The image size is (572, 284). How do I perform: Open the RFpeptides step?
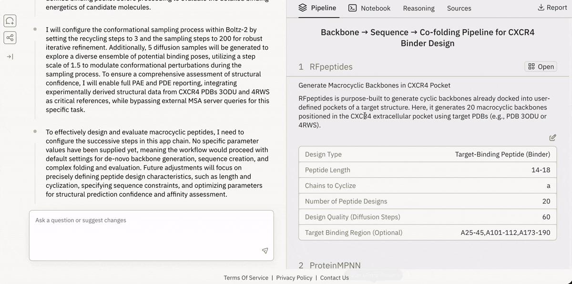point(541,67)
